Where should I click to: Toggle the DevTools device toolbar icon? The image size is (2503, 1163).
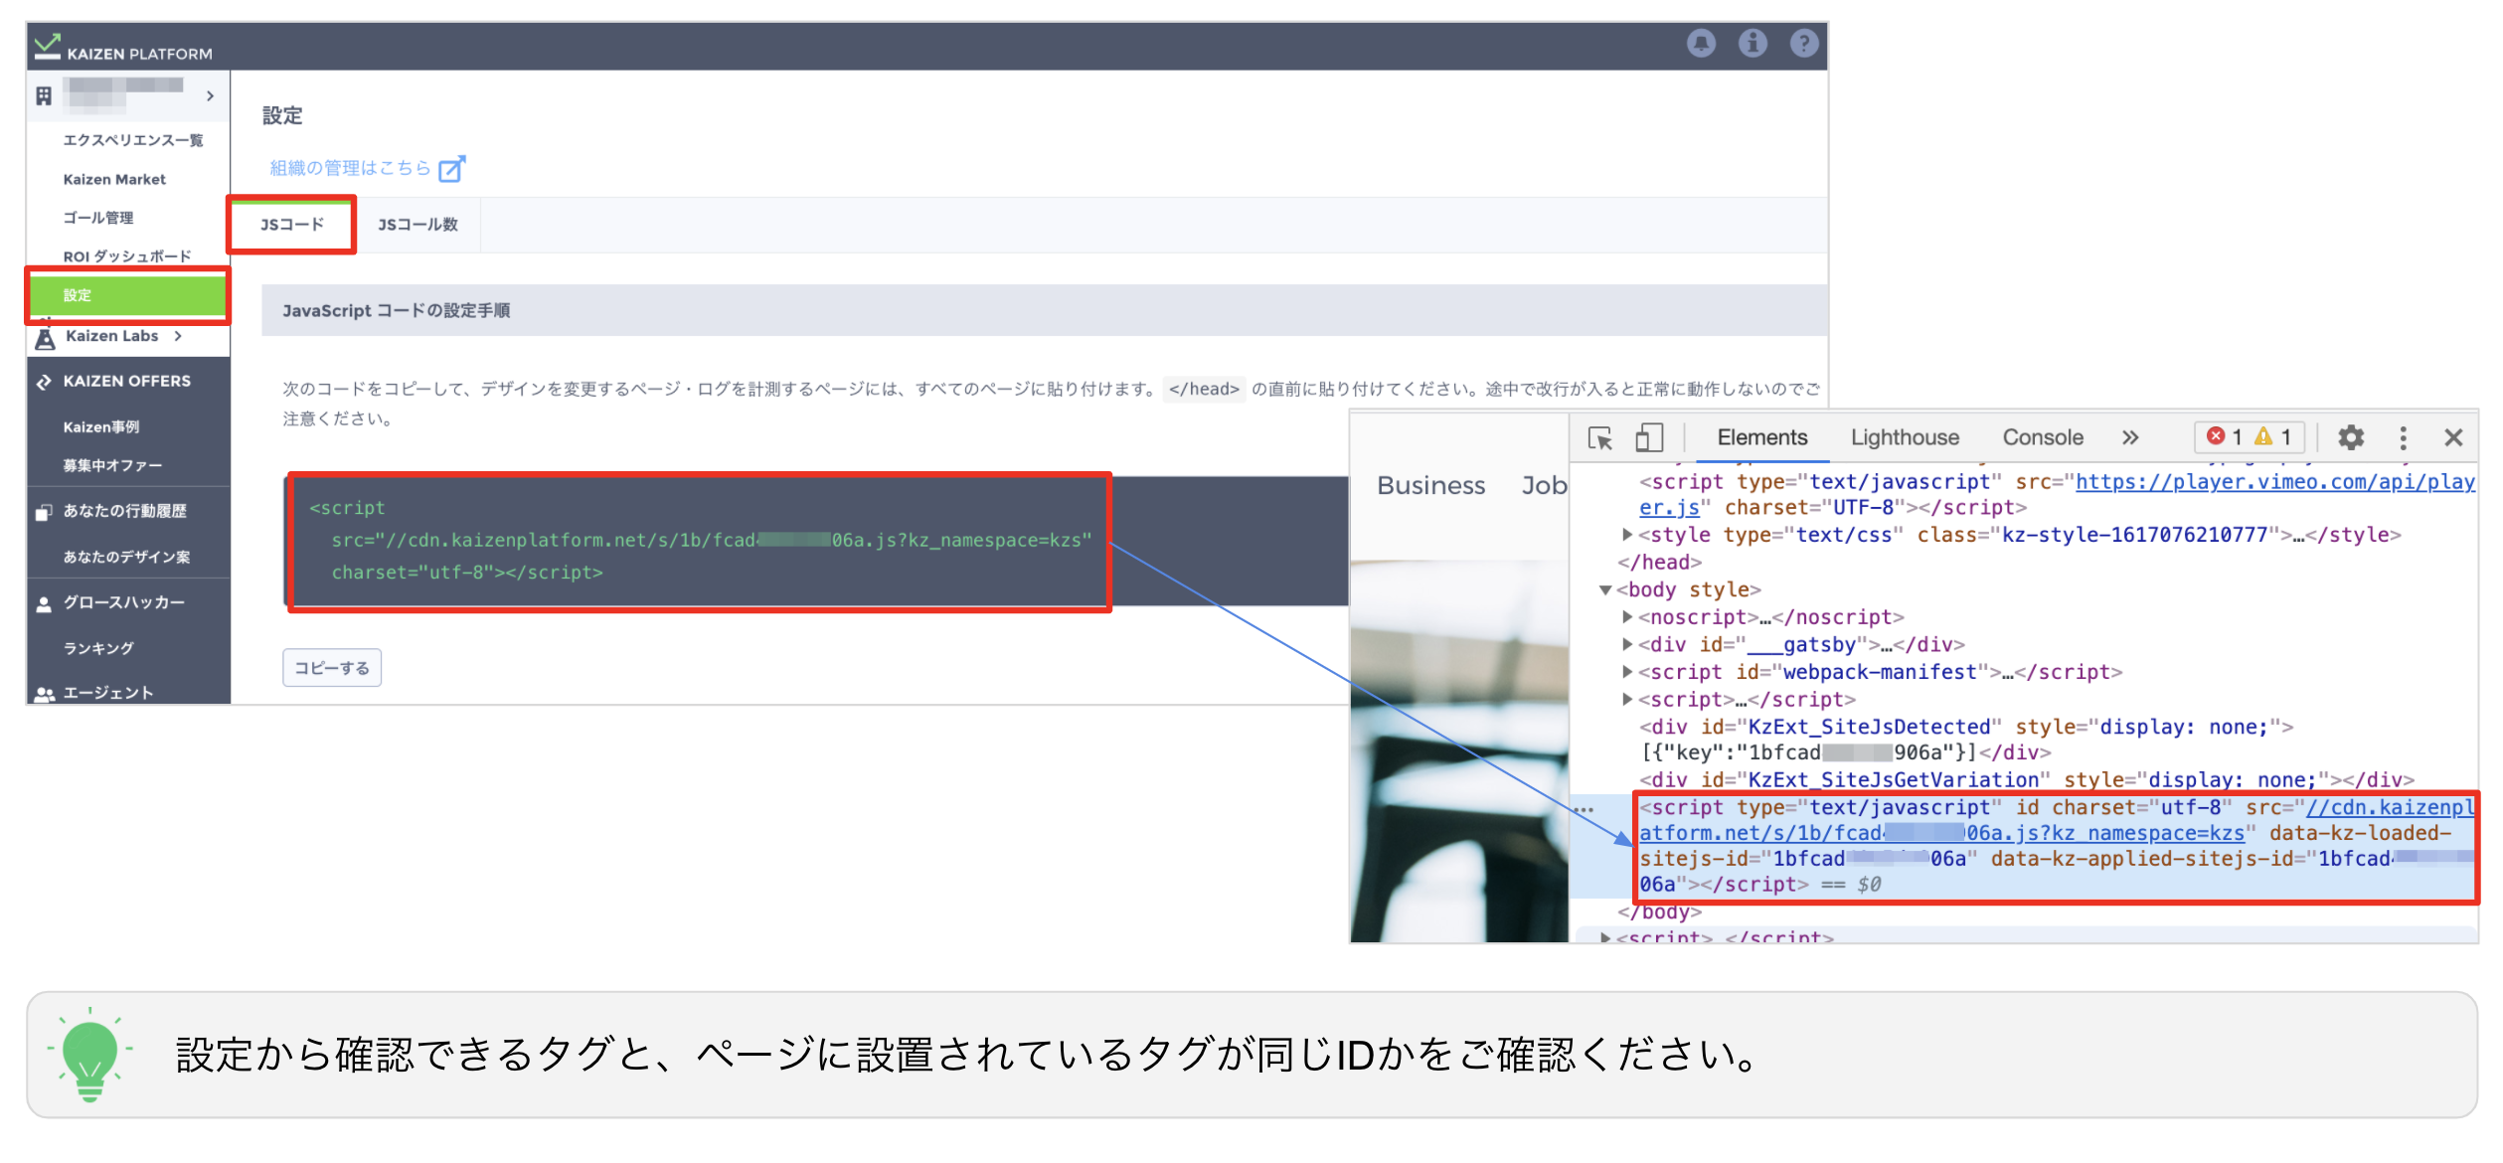click(1649, 437)
